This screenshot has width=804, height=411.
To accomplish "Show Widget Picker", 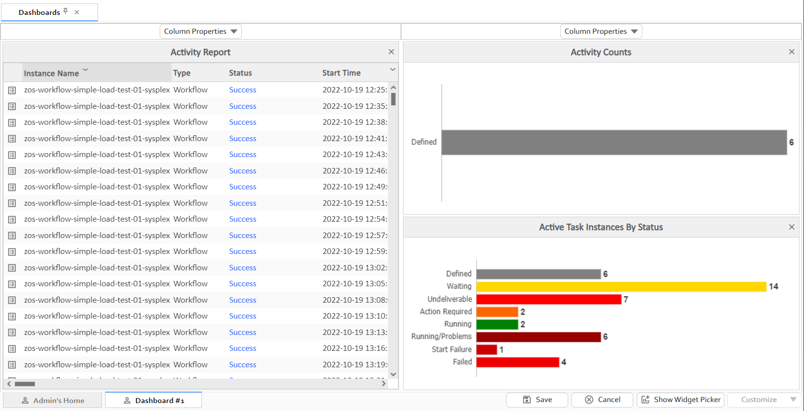I will point(680,400).
